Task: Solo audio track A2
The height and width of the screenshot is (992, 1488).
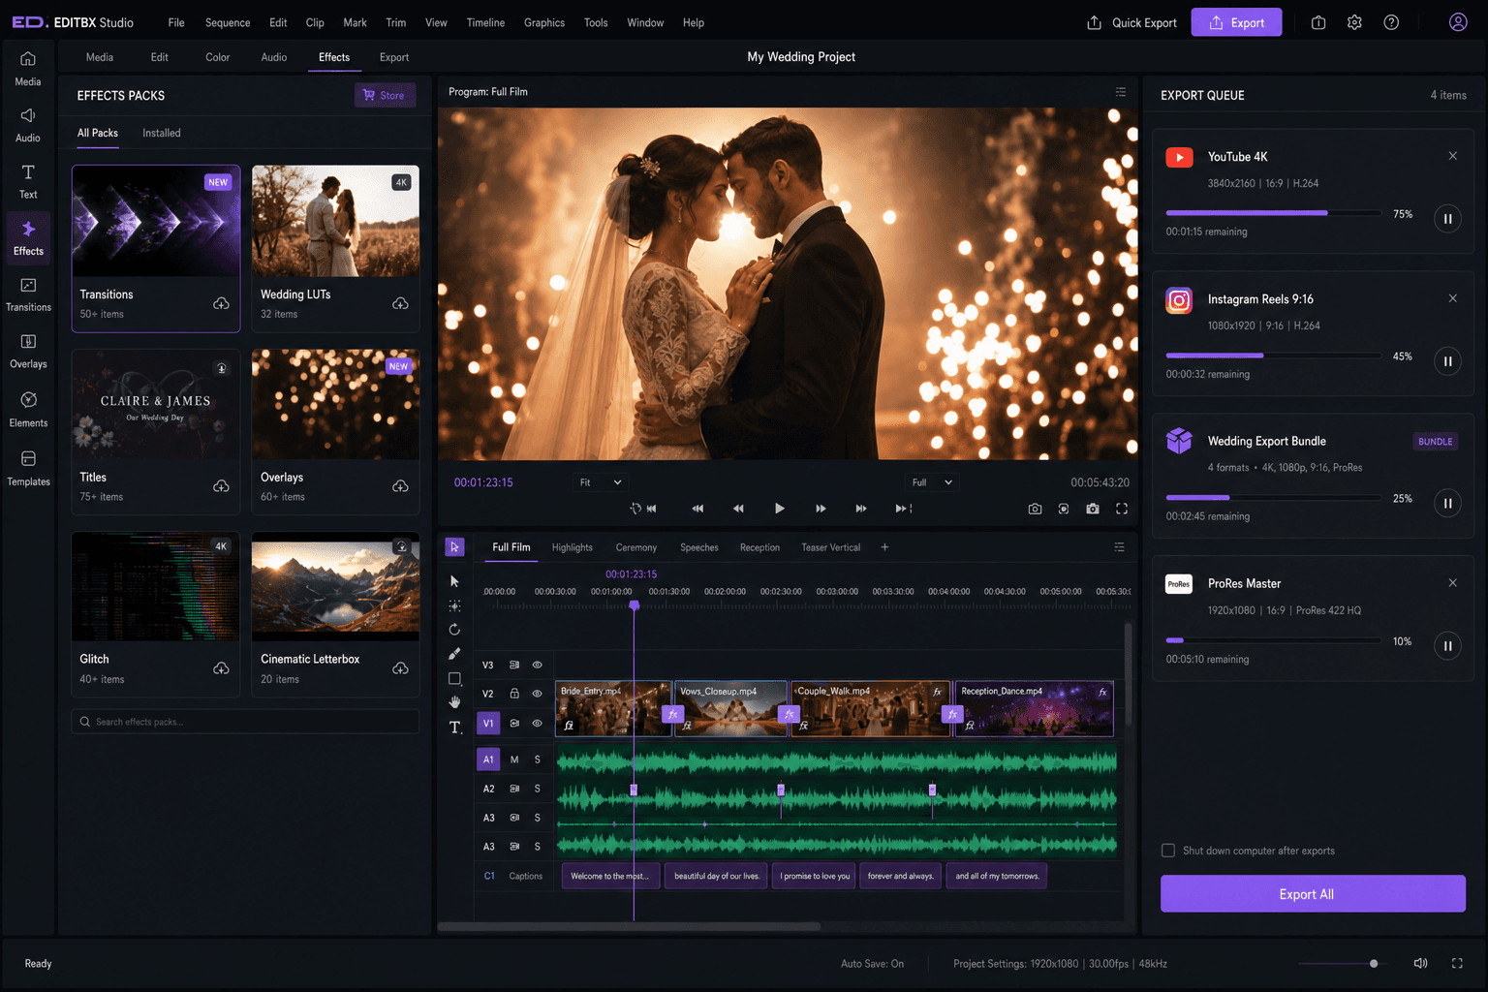Action: click(537, 789)
